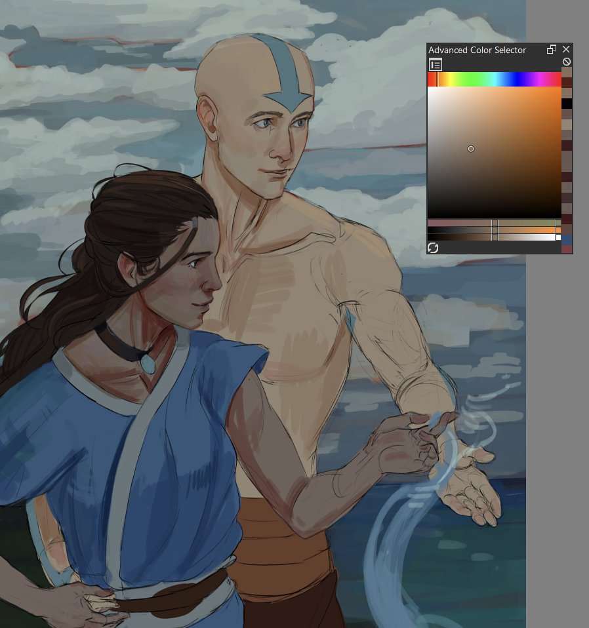Viewport: 589px width, 628px height.
Task: Pick a green hue on the rainbow hue strip
Action: pyautogui.click(x=473, y=79)
